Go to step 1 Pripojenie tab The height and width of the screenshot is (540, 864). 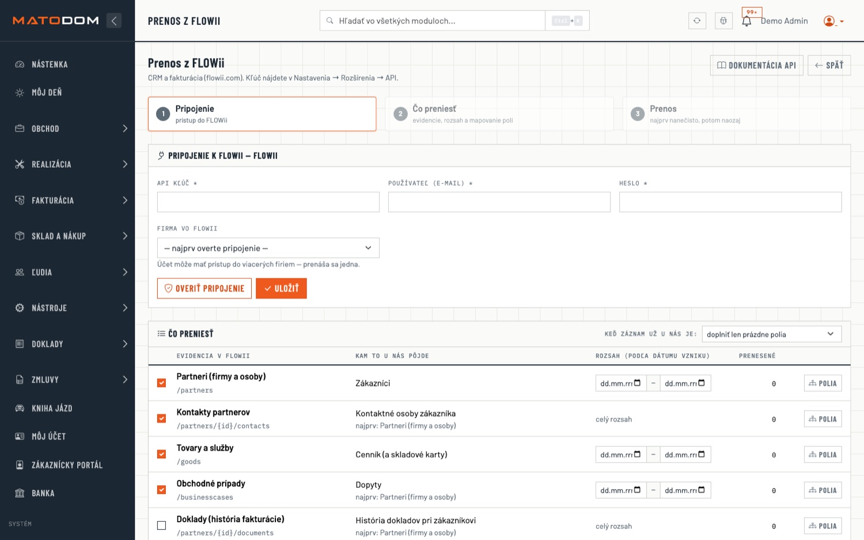click(262, 114)
